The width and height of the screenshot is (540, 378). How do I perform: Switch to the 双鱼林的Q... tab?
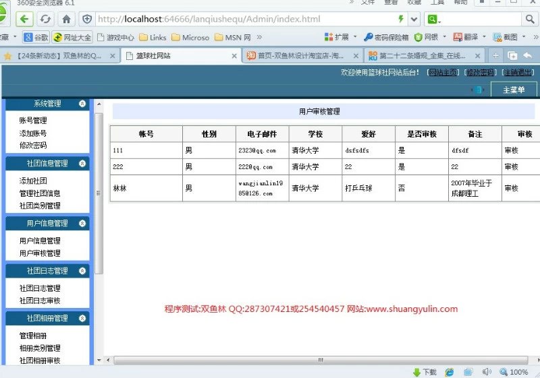pyautogui.click(x=59, y=56)
